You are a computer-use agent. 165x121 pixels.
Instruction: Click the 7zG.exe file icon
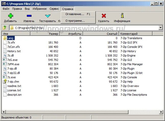click(5, 60)
